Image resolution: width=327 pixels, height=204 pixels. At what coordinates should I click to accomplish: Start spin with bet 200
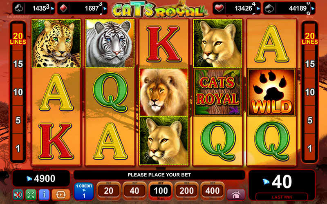tap(186, 191)
